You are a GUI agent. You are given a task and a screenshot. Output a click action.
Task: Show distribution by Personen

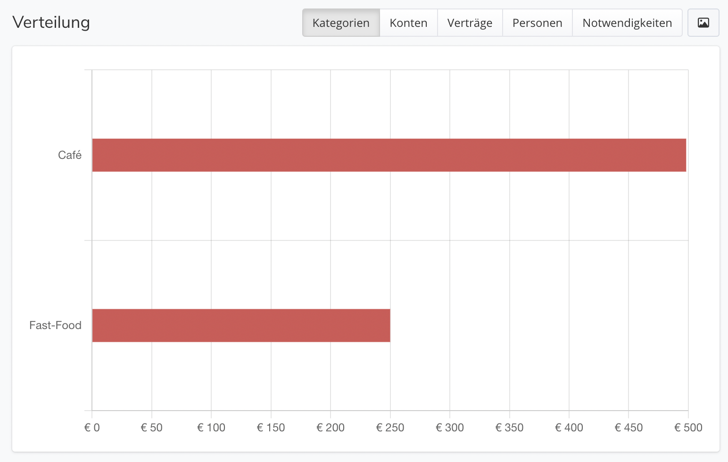click(x=538, y=23)
